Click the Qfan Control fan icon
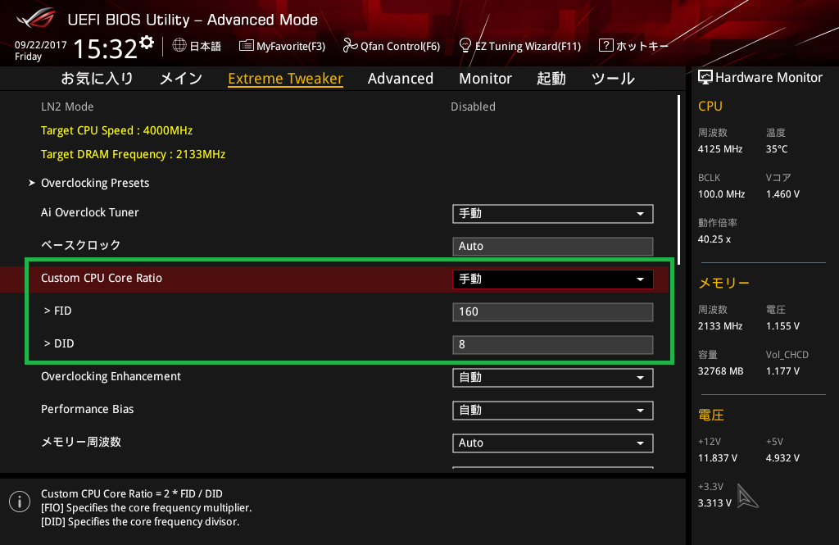The height and width of the screenshot is (545, 839). coord(350,46)
